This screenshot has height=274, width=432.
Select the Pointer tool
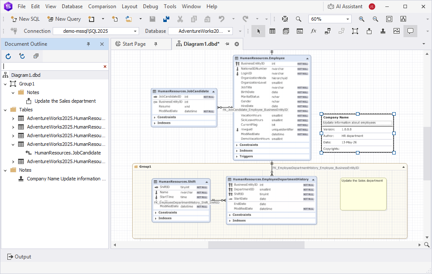click(258, 31)
